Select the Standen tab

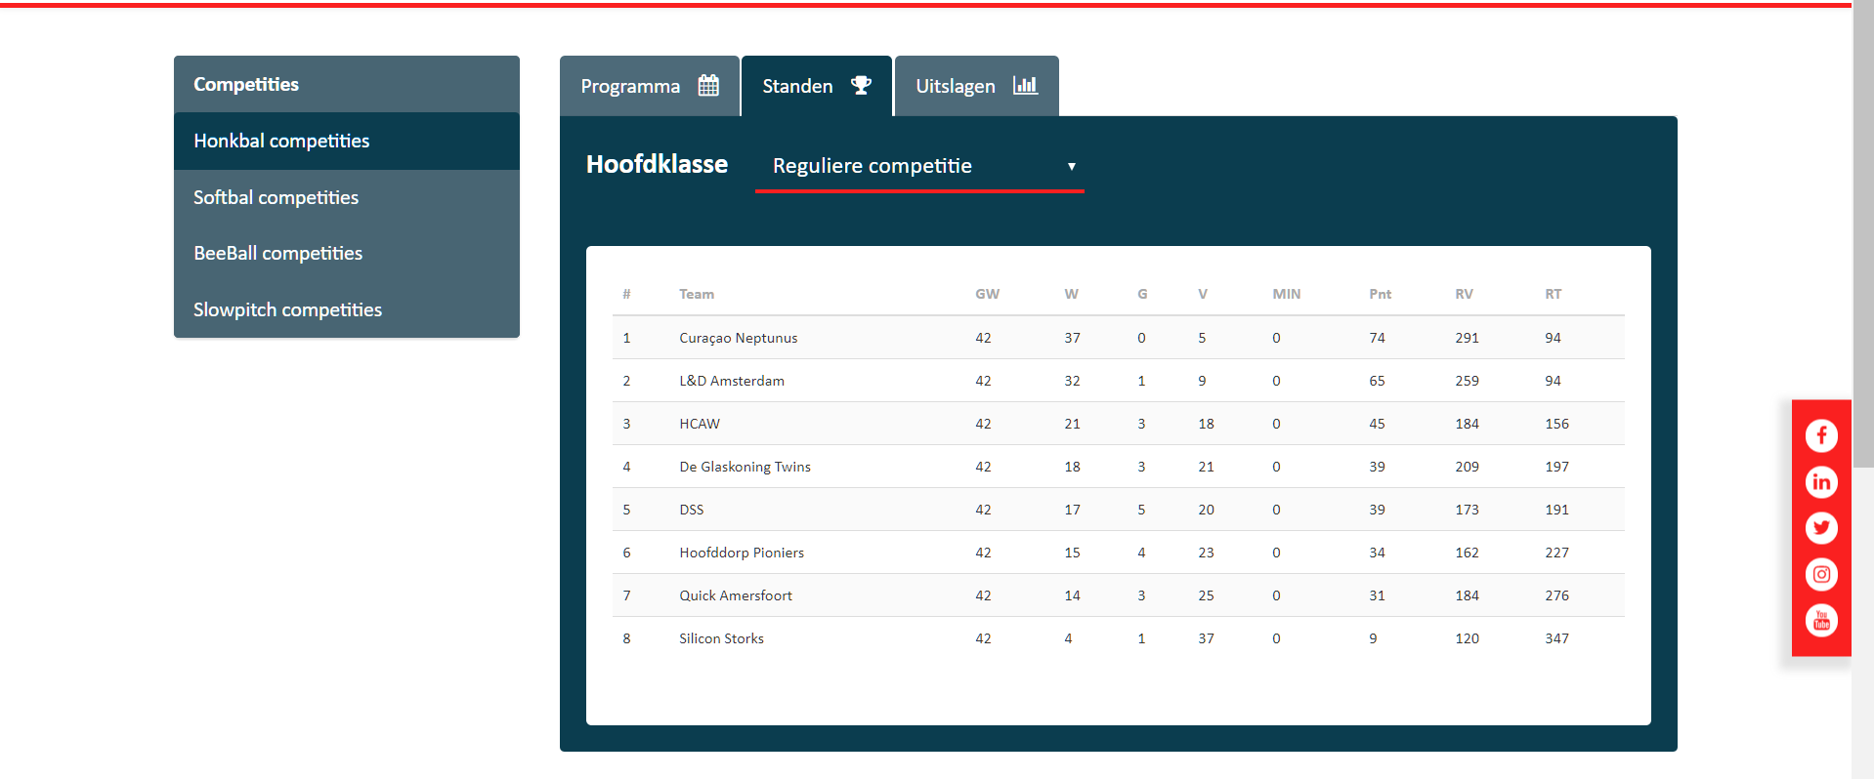point(817,86)
